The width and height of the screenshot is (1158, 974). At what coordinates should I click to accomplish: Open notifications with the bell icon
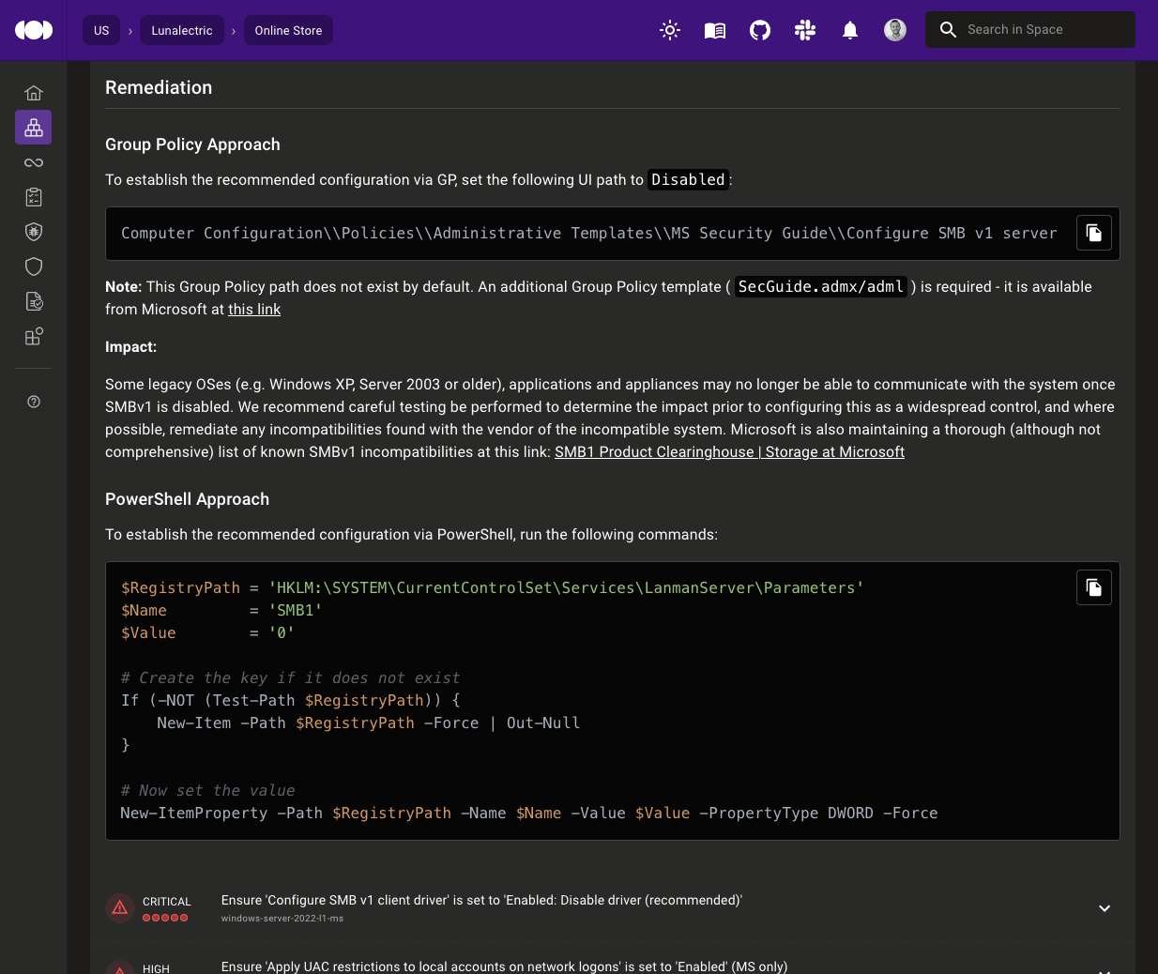click(850, 30)
